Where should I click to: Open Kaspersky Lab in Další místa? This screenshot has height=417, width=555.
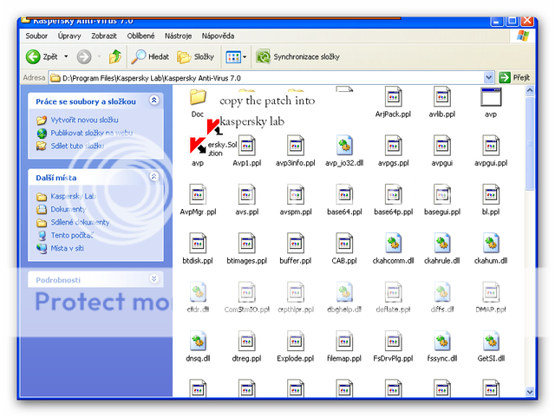pos(73,196)
